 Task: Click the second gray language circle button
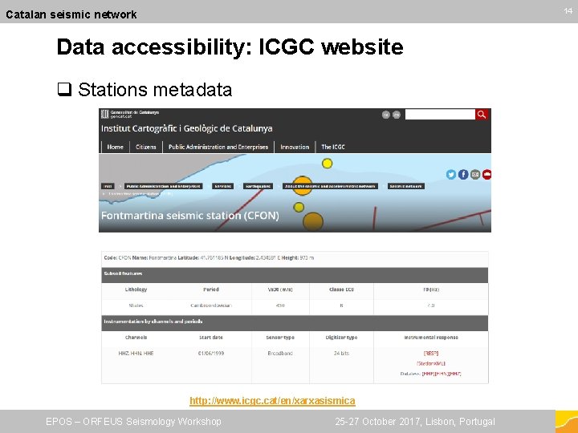[397, 115]
